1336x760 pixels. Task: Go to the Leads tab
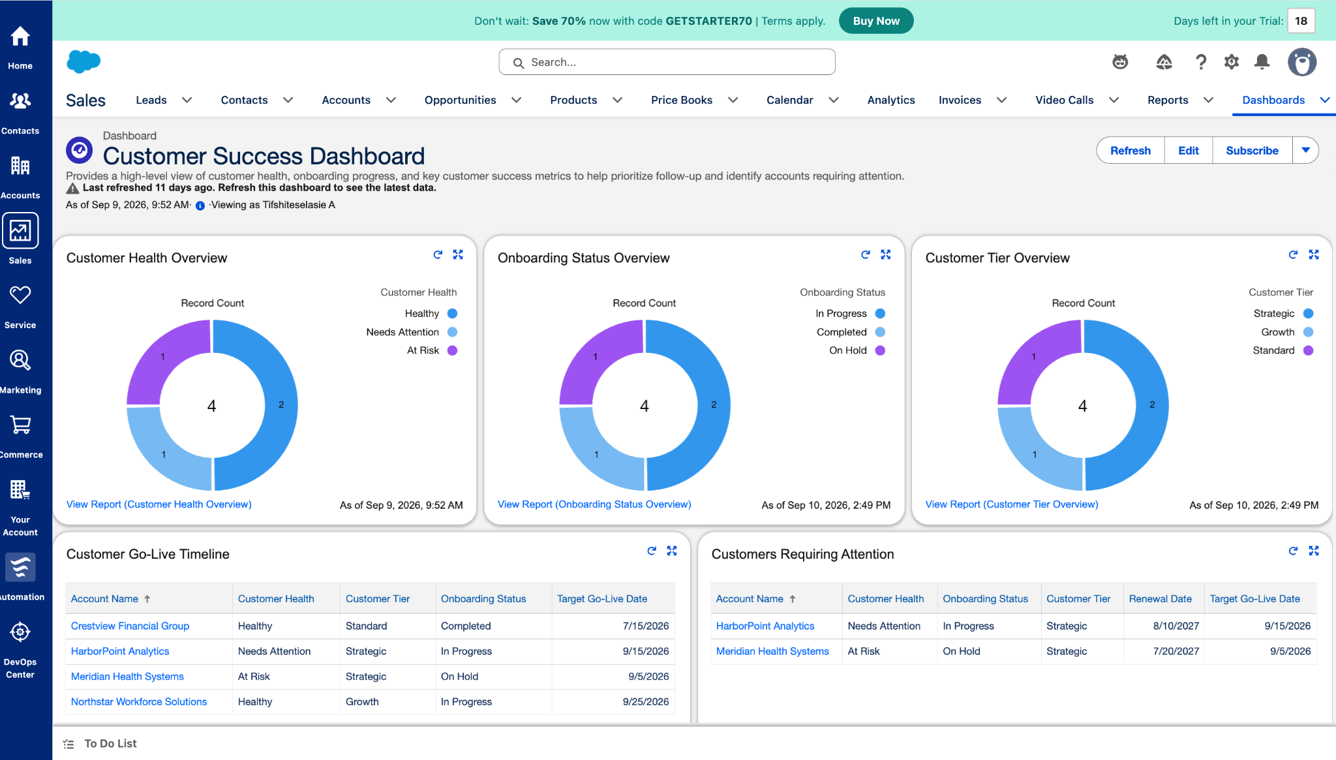click(151, 100)
